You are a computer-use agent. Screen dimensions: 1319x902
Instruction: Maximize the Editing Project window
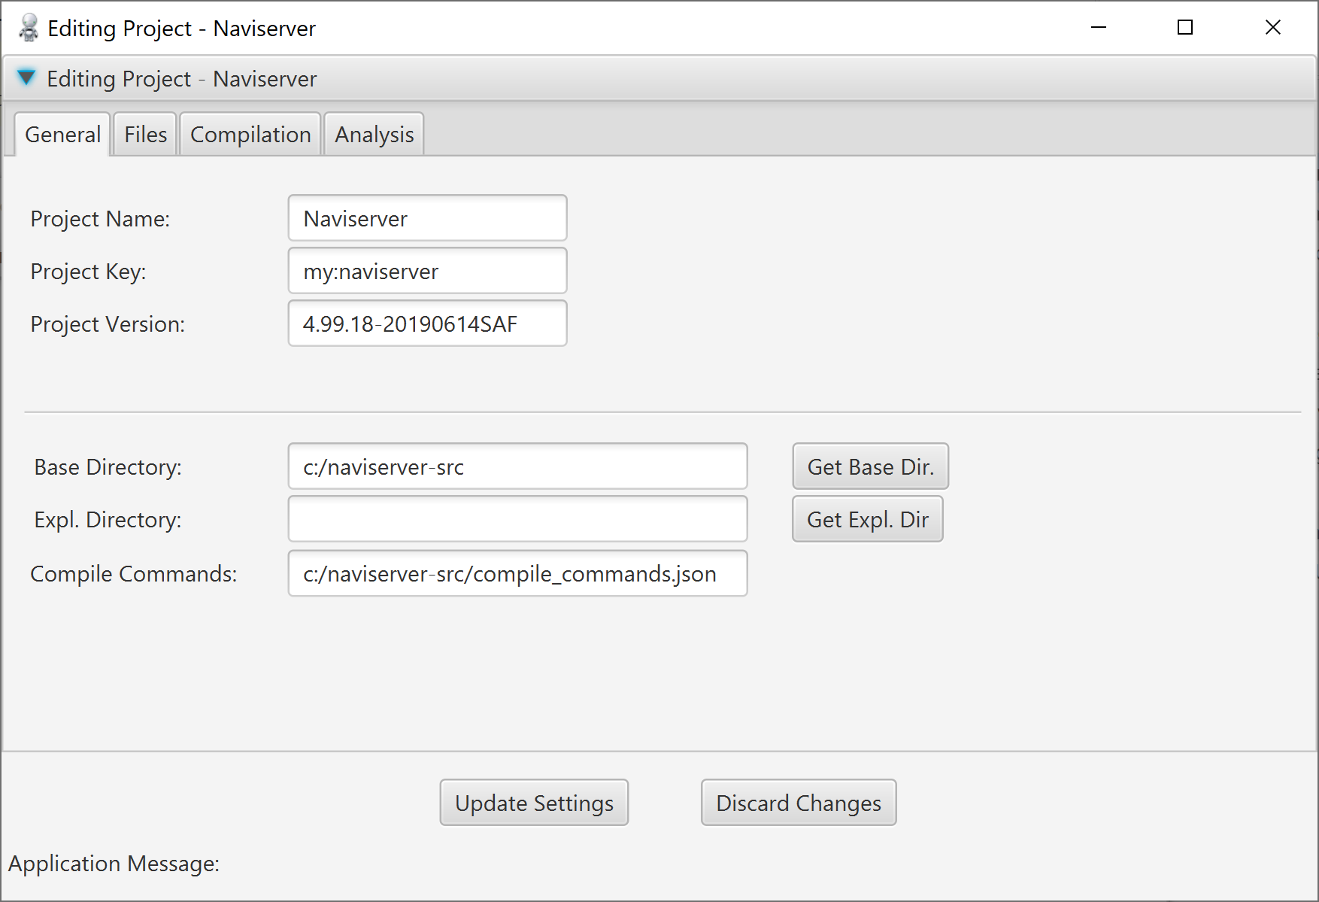click(1185, 28)
